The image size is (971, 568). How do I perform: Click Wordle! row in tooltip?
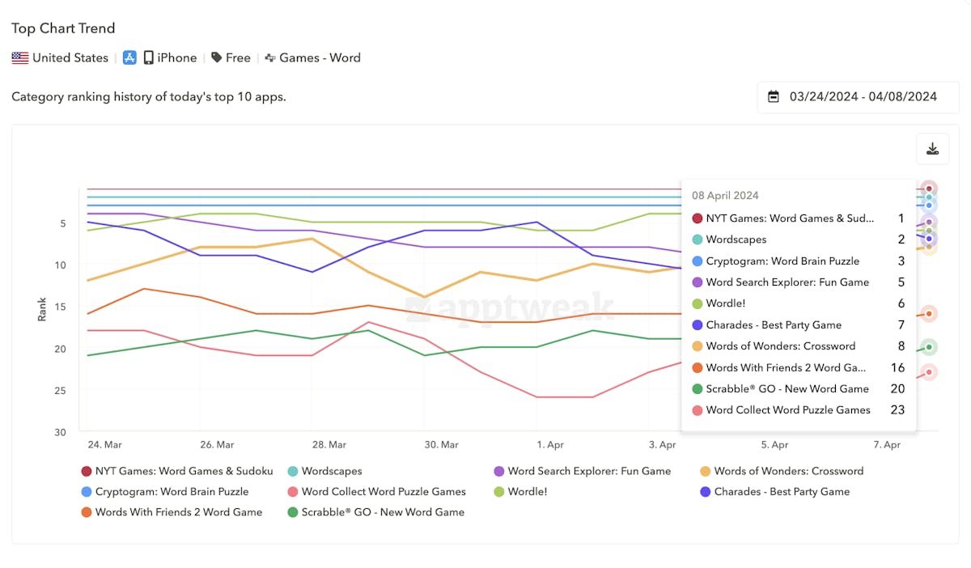[x=799, y=303]
